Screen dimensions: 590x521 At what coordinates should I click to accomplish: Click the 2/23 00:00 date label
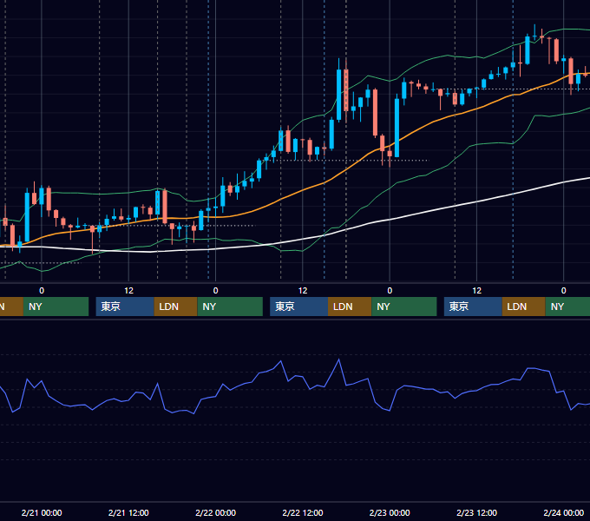click(x=390, y=512)
